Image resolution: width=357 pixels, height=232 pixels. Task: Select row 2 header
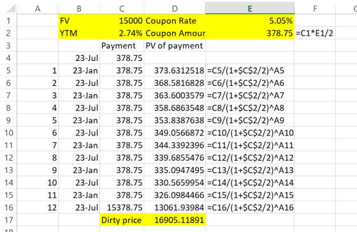(x=8, y=33)
